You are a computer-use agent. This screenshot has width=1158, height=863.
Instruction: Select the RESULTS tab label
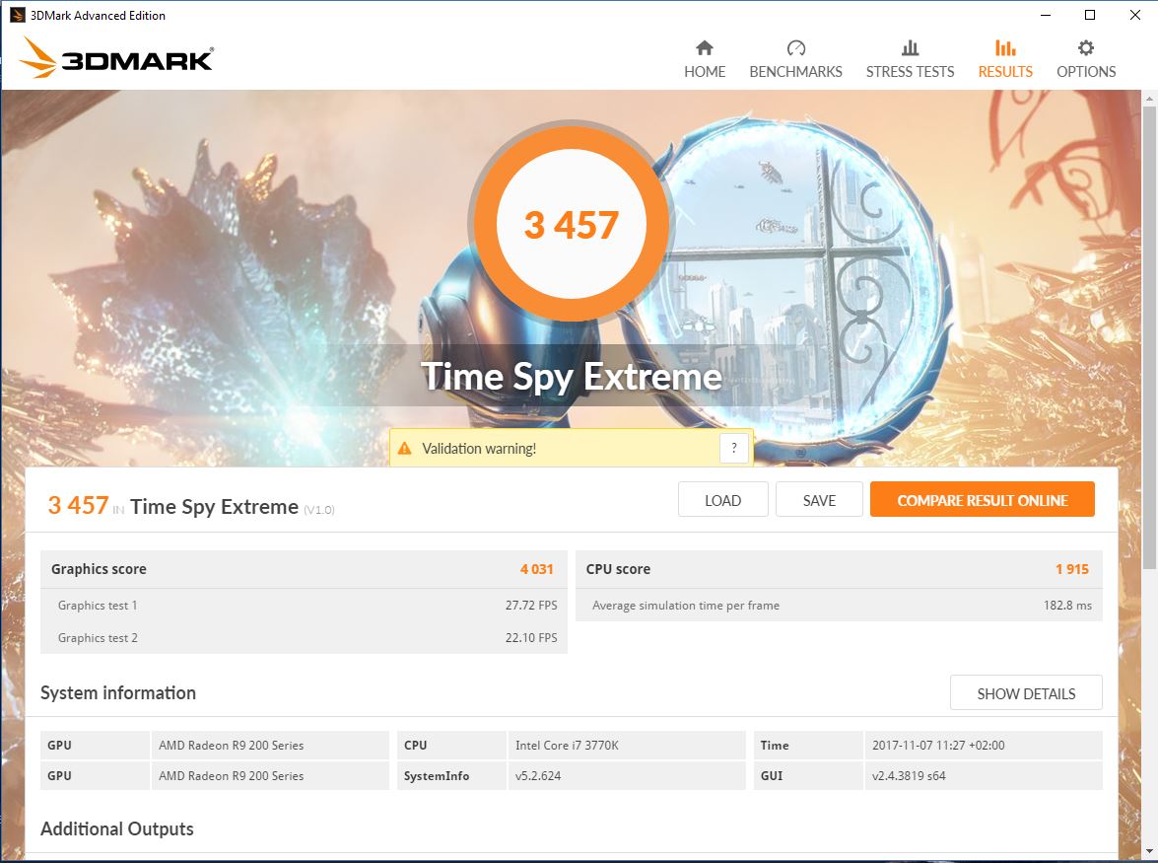[x=1005, y=72]
